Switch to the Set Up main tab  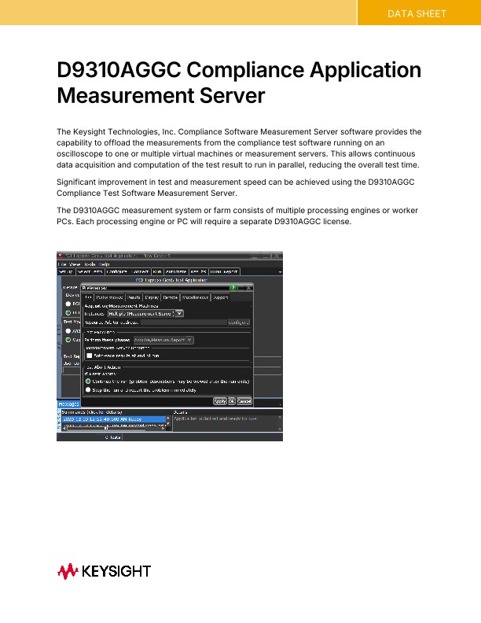click(66, 271)
